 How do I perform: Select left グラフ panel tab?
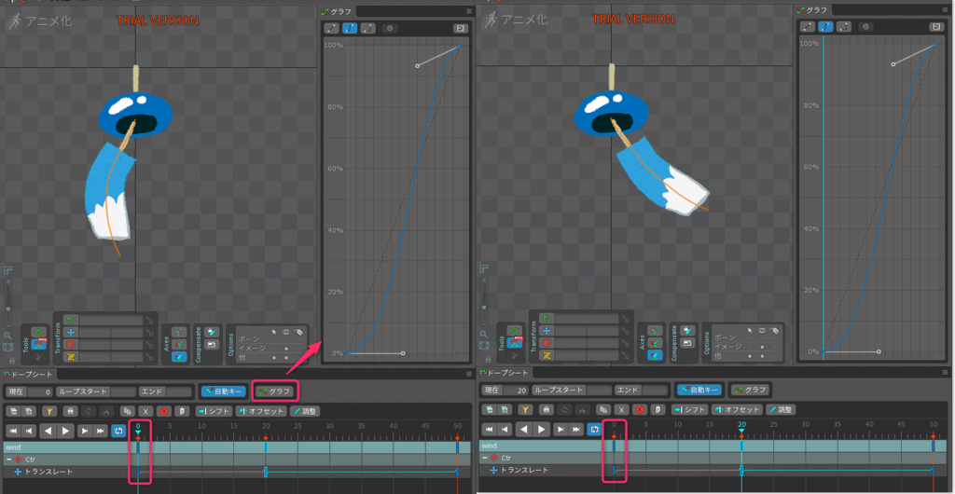pyautogui.click(x=338, y=11)
